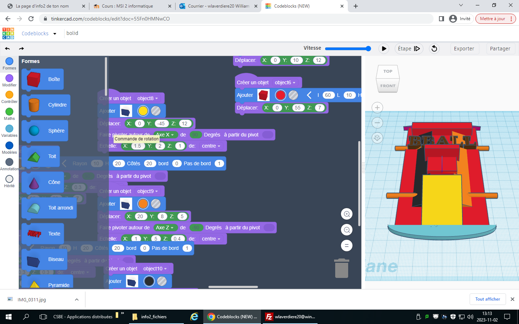Run the code with play button
The width and height of the screenshot is (519, 324).
coord(384,49)
